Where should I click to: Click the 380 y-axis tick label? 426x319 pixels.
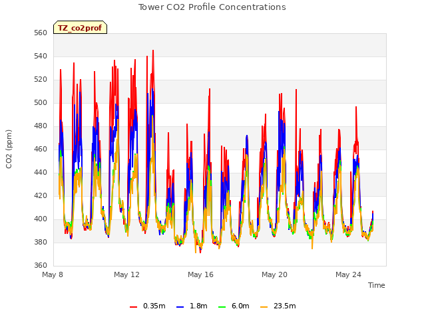point(41,242)
